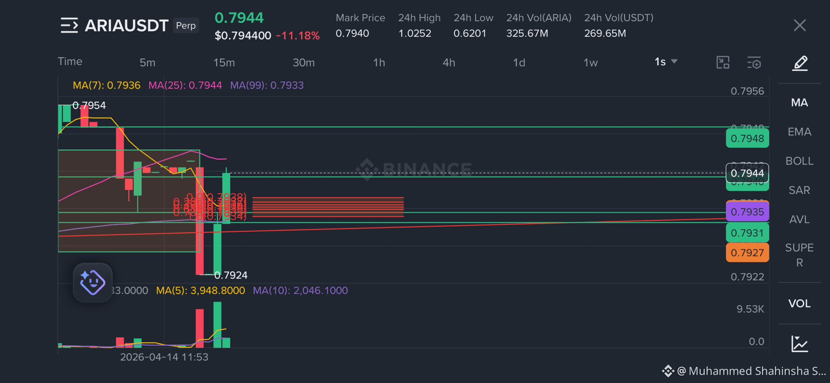The height and width of the screenshot is (383, 830).
Task: Click the Perp contract badge
Action: [186, 25]
